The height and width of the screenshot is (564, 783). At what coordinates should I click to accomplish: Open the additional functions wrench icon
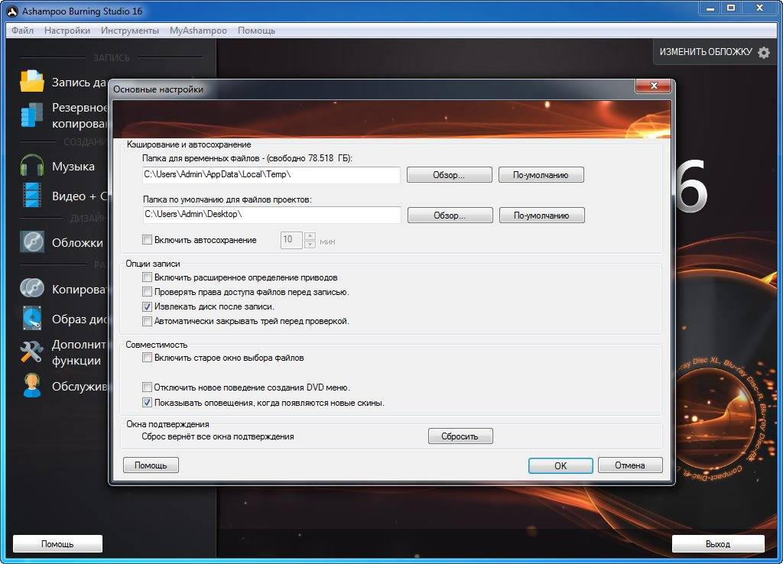(31, 352)
